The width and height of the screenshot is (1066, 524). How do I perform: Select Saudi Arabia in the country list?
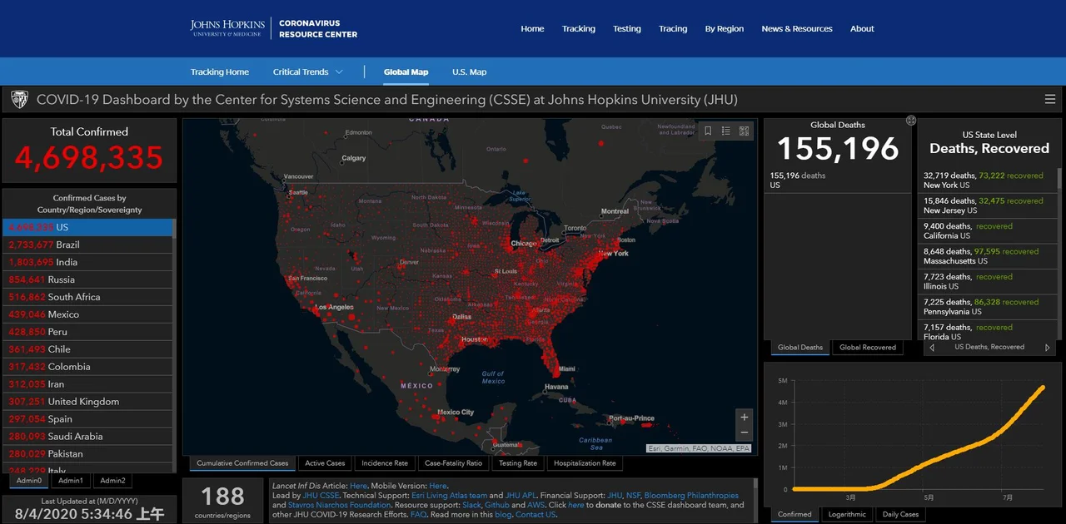point(88,437)
